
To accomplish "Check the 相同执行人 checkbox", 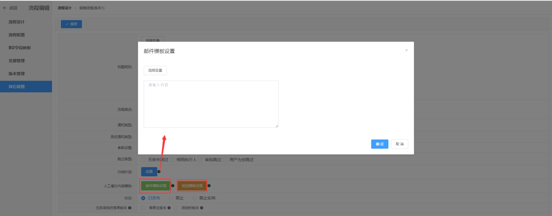I will point(172,160).
